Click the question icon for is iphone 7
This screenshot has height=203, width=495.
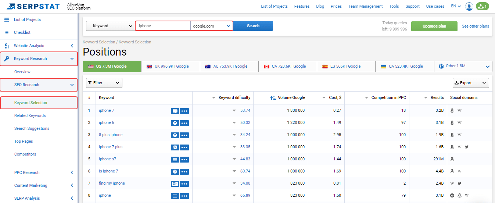175,171
